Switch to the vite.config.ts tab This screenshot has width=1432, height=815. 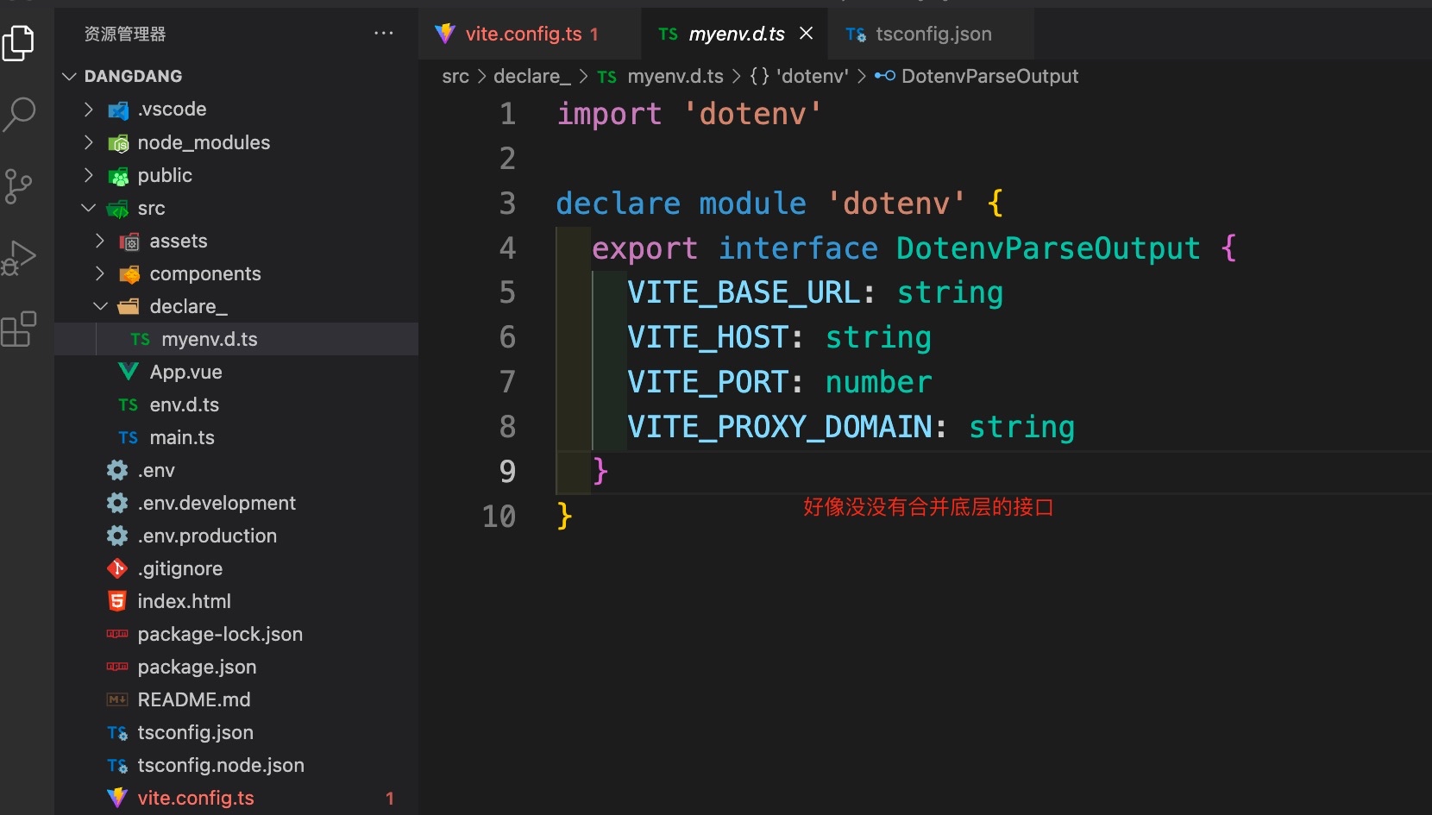531,34
